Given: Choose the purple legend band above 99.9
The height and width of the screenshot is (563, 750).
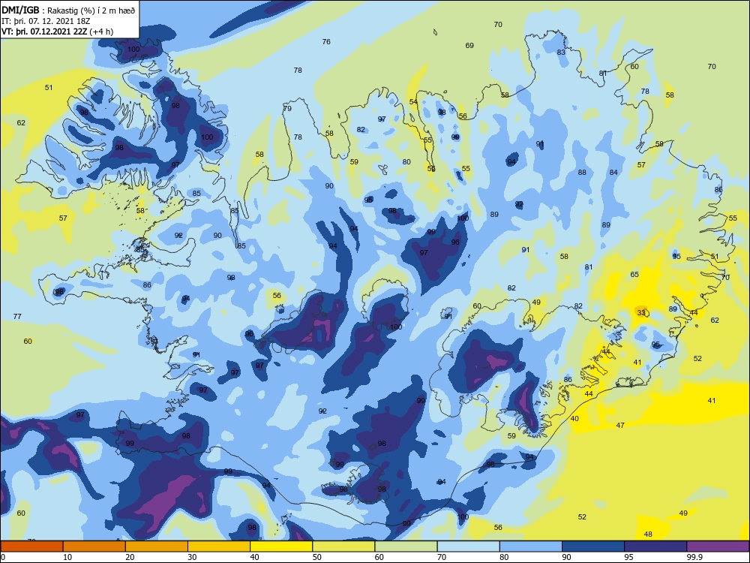Looking at the screenshot, I should coord(718,546).
